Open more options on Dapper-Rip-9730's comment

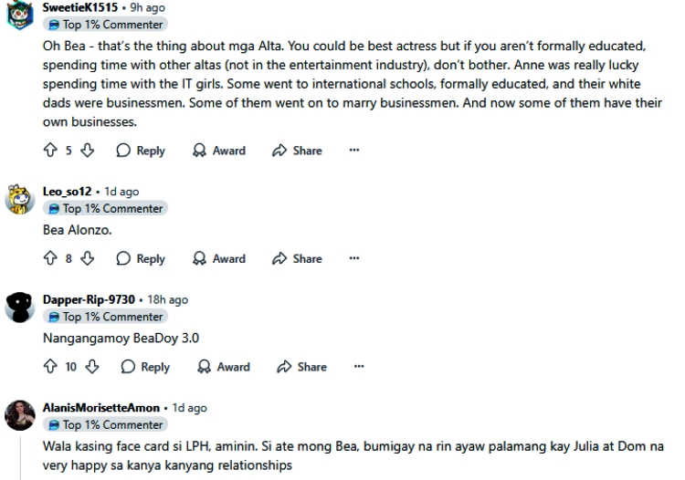(358, 367)
